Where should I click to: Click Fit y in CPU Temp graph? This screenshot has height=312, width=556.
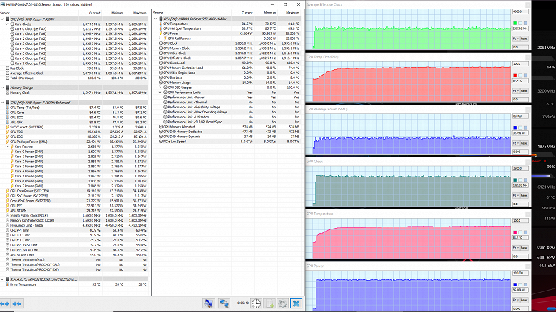point(516,90)
